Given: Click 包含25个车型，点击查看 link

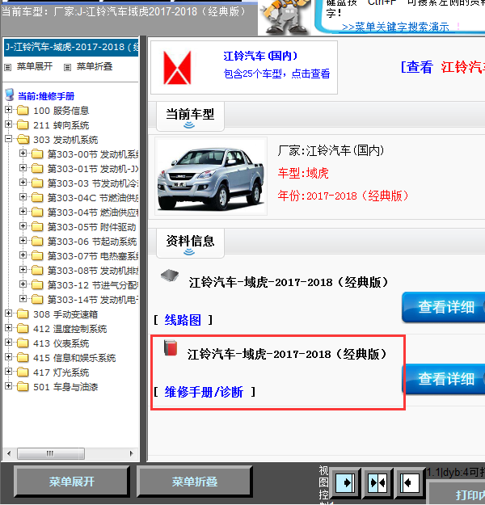Looking at the screenshot, I should point(276,74).
